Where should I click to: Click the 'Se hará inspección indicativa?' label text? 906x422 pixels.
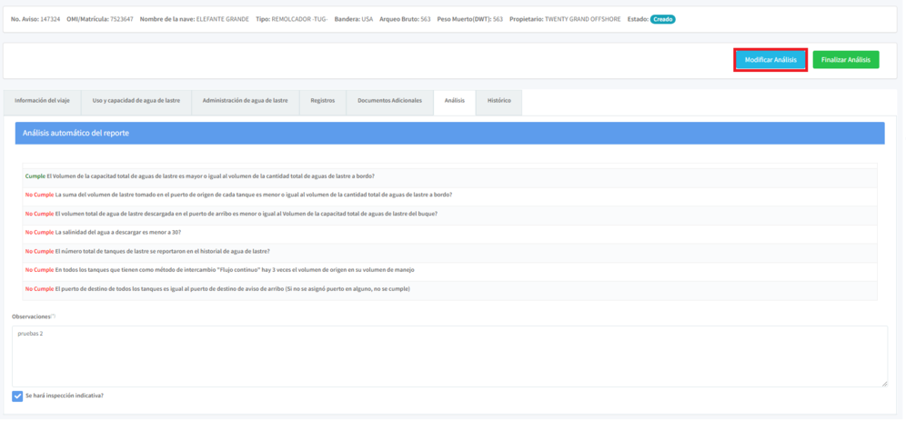65,397
